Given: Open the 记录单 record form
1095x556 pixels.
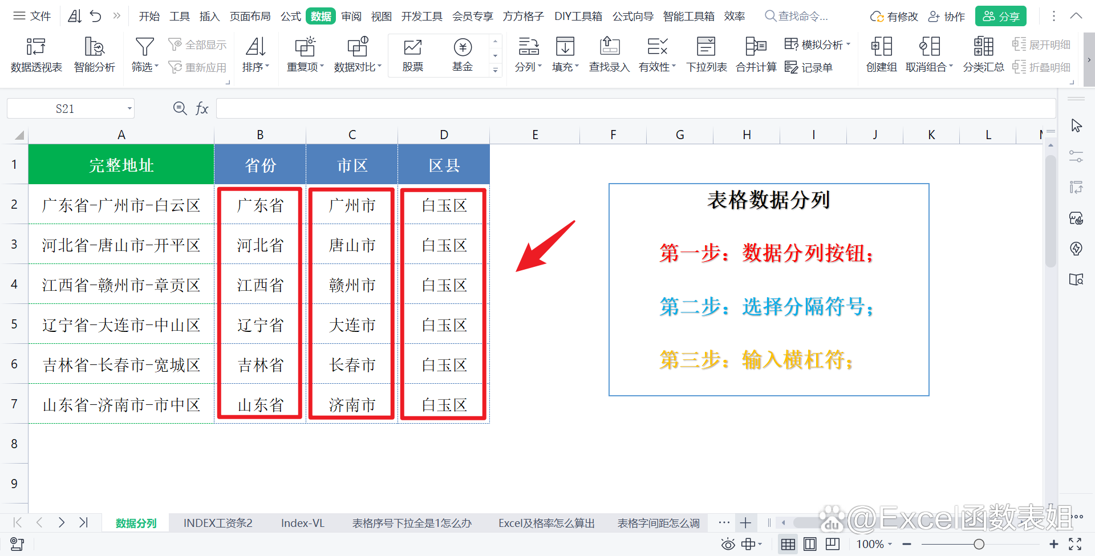Looking at the screenshot, I should pos(809,67).
